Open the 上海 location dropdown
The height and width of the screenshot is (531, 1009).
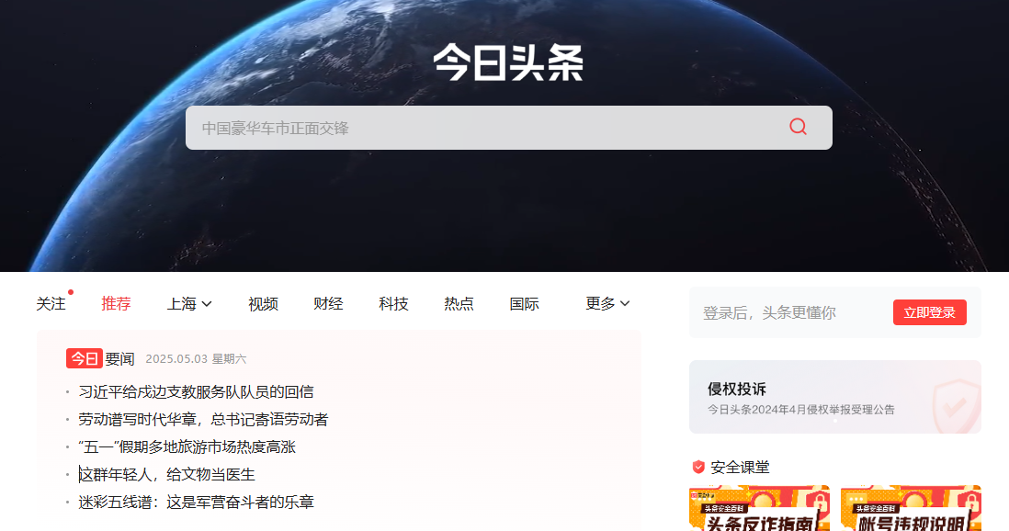188,303
